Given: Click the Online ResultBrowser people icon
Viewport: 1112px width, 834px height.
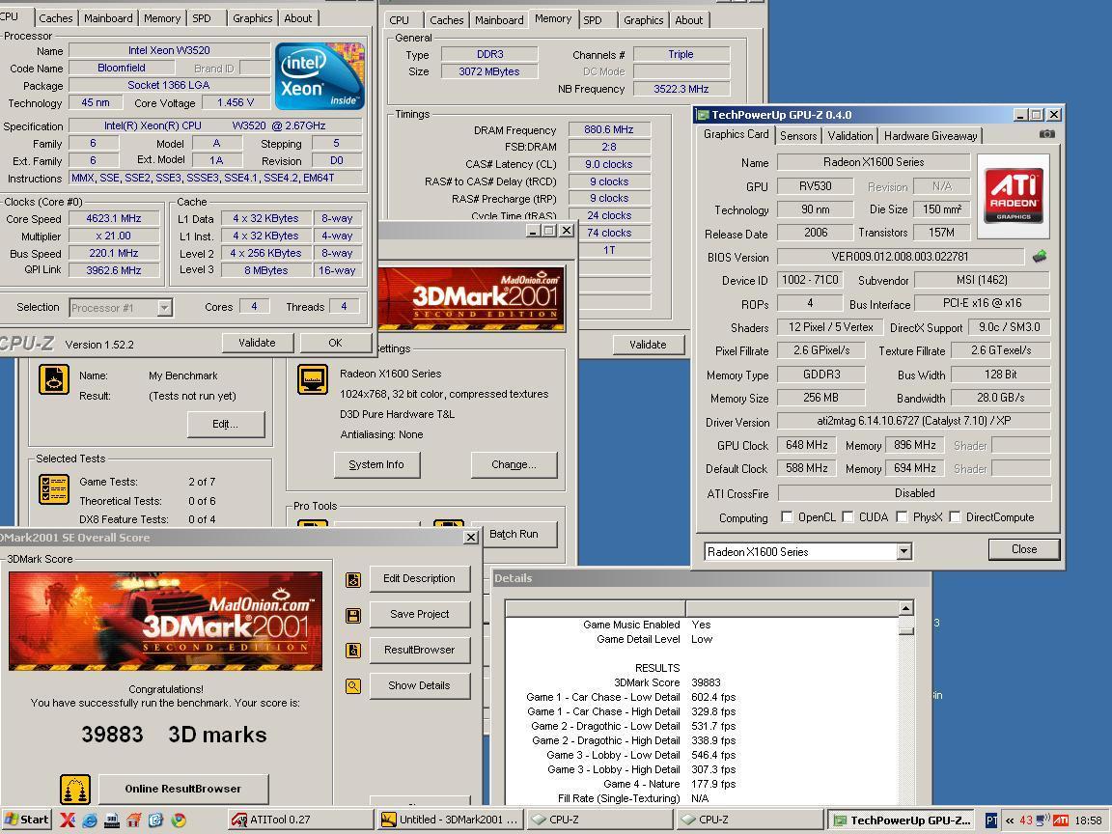Looking at the screenshot, I should click(x=75, y=789).
